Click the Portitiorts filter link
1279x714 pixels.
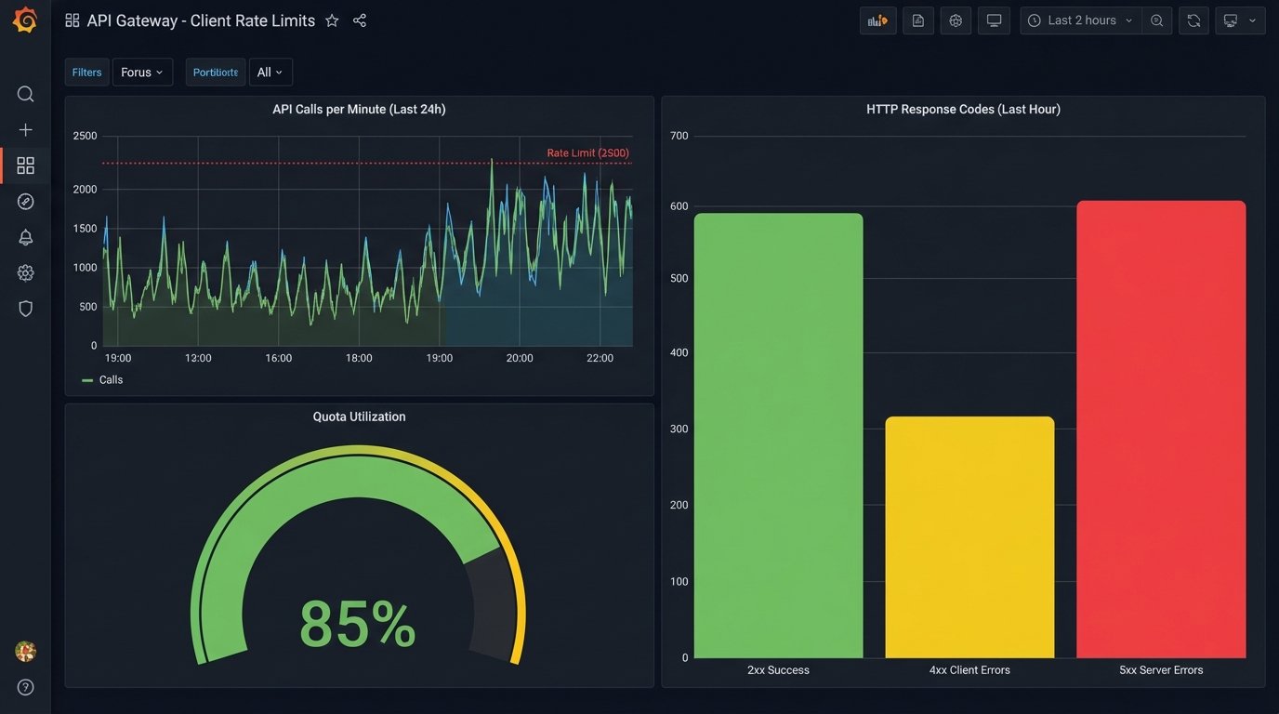click(x=215, y=72)
